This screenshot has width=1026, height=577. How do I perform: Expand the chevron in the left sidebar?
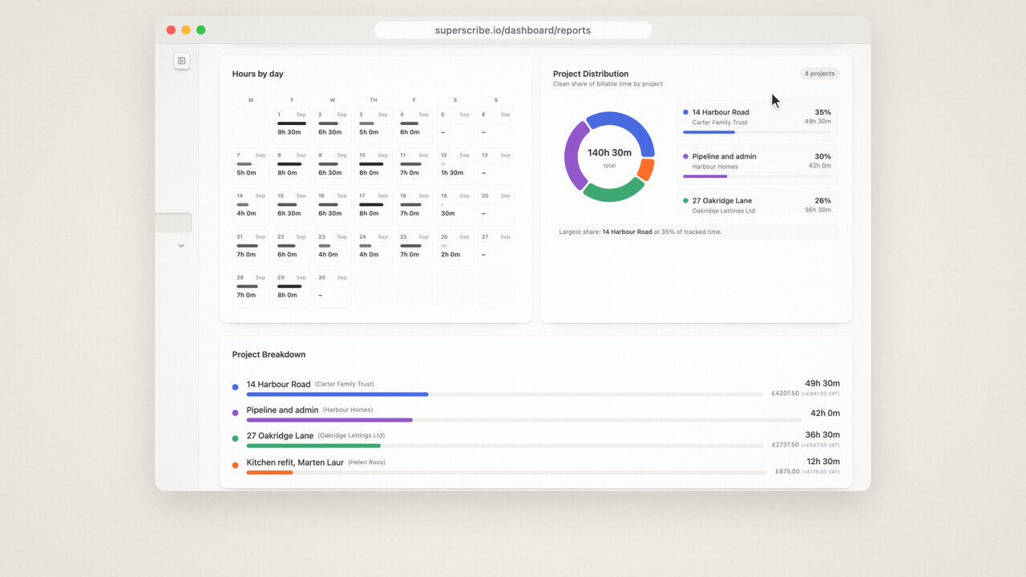click(x=181, y=246)
